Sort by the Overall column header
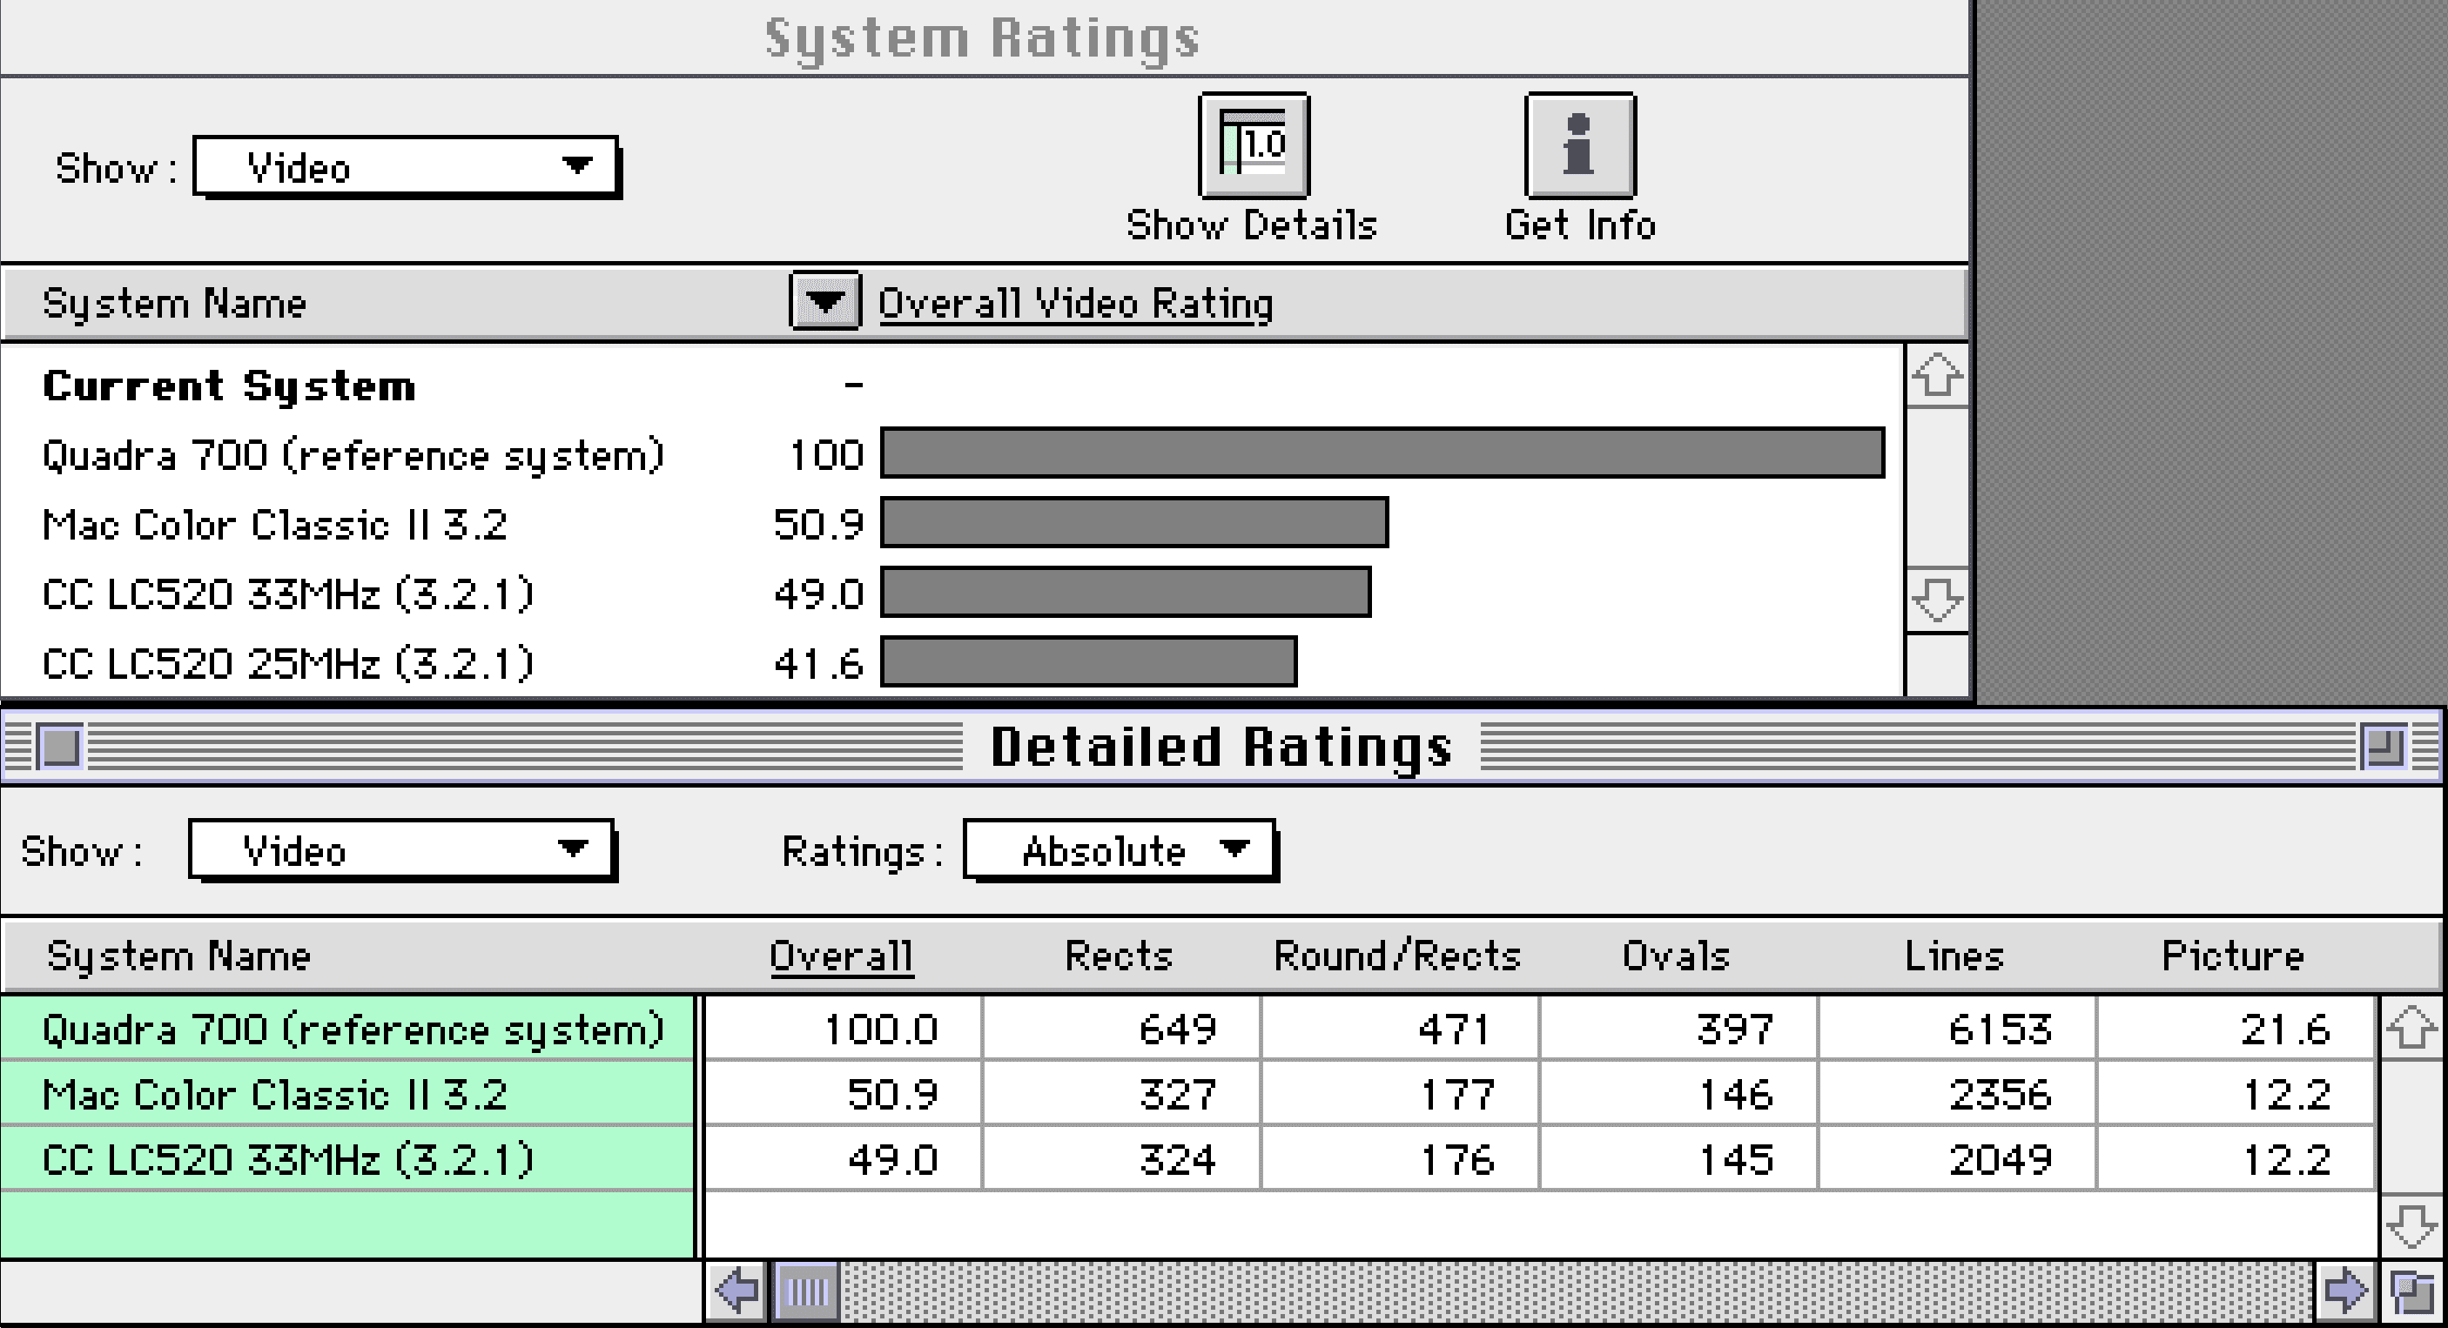 pos(841,956)
